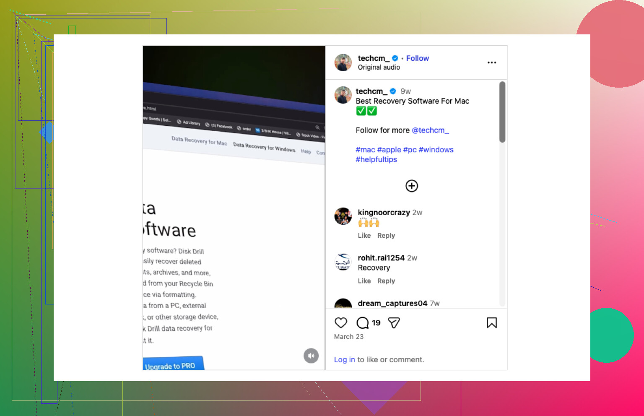Open kingnoorcrazy's username link
The image size is (644, 416).
point(384,213)
